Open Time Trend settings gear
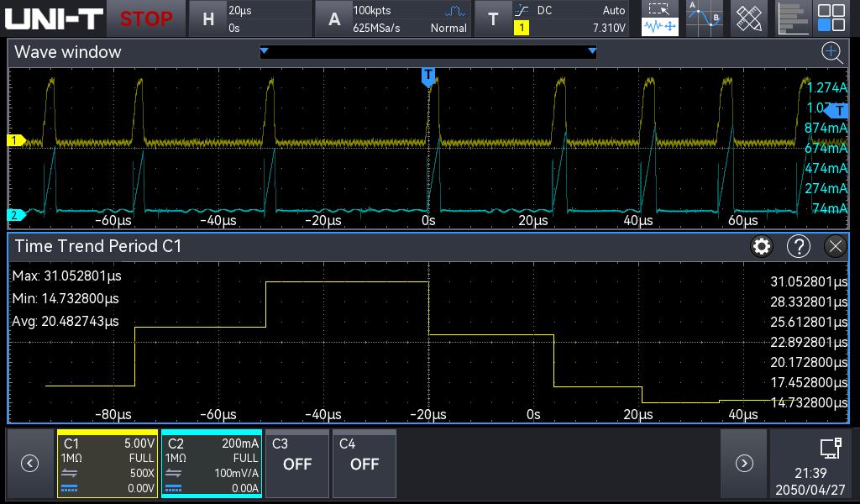 762,246
